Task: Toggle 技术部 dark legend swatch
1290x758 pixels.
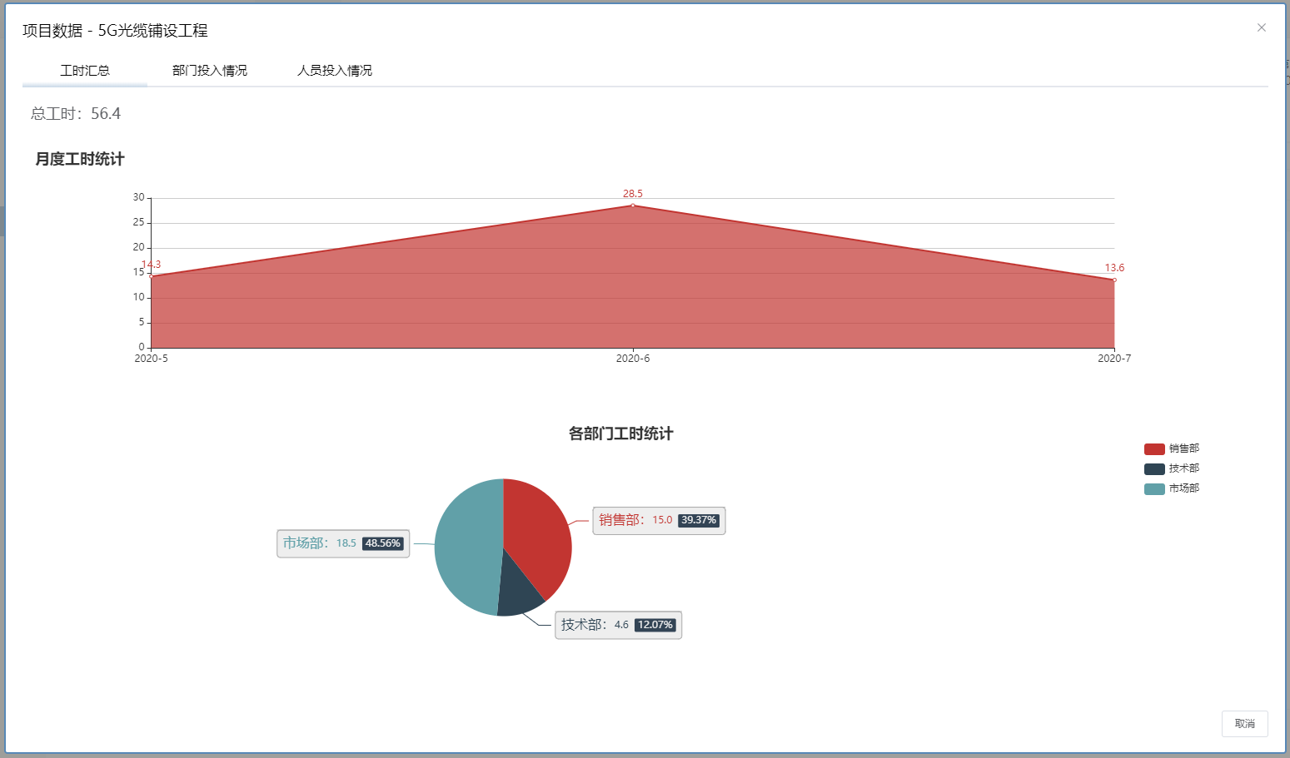Action: coord(1154,469)
